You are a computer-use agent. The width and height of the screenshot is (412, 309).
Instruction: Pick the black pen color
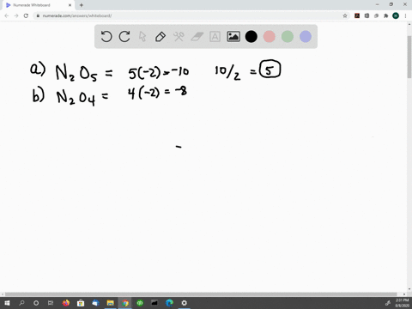[x=251, y=37]
